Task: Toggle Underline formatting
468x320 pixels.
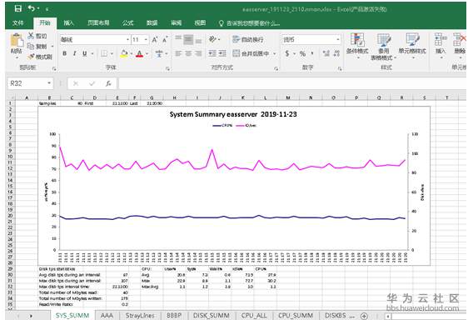Action: click(x=85, y=53)
